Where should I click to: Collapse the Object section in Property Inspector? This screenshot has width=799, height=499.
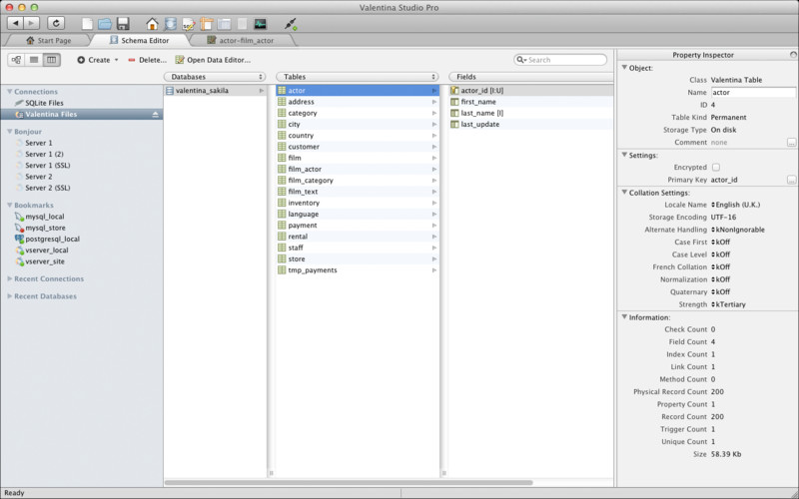coord(624,67)
